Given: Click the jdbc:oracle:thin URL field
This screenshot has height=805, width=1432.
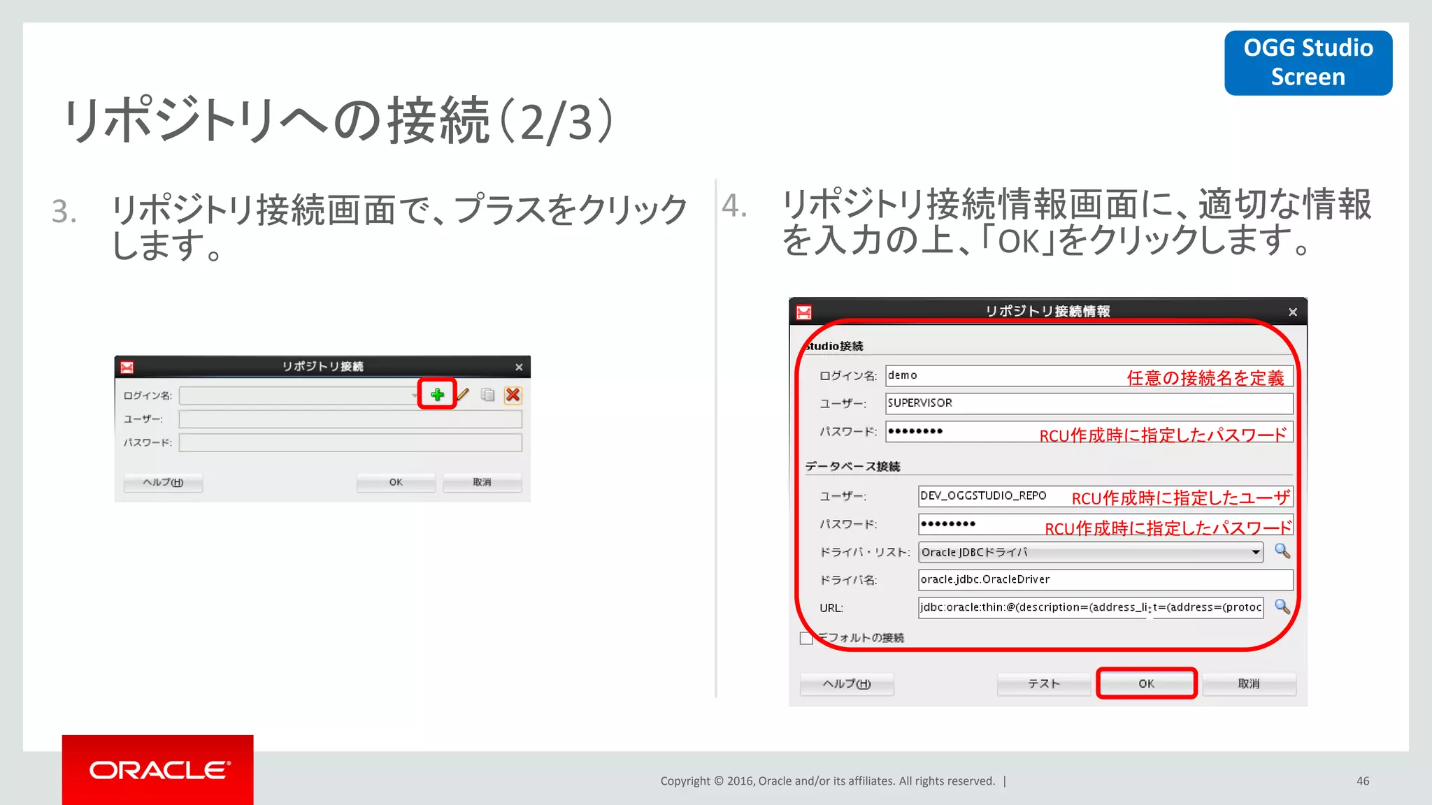Looking at the screenshot, I should point(1091,607).
